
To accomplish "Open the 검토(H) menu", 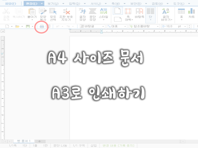I will tap(157, 3).
